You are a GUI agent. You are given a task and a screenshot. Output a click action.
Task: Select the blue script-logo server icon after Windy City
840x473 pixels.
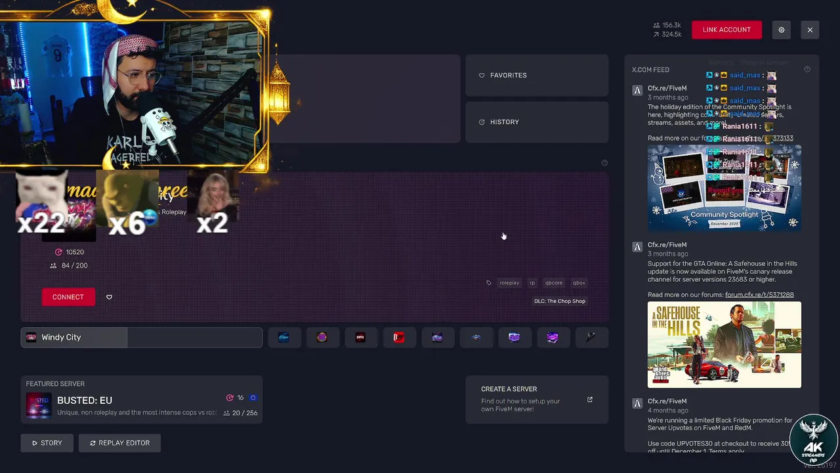283,337
